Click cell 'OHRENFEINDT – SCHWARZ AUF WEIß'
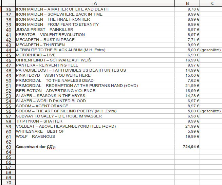 click(95, 60)
